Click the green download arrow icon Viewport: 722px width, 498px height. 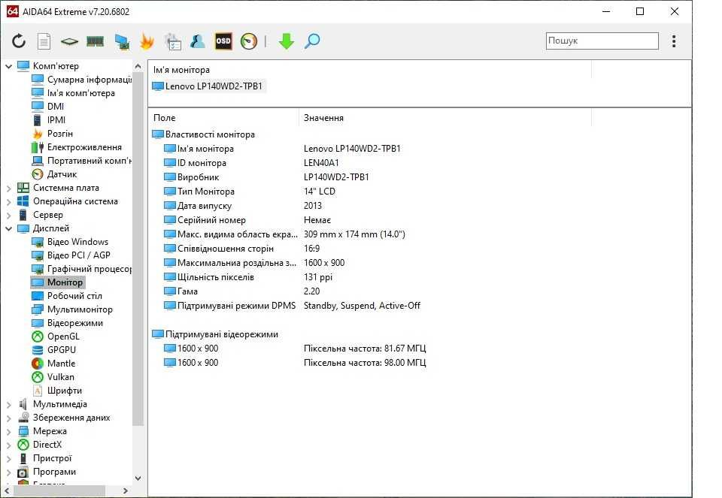287,41
